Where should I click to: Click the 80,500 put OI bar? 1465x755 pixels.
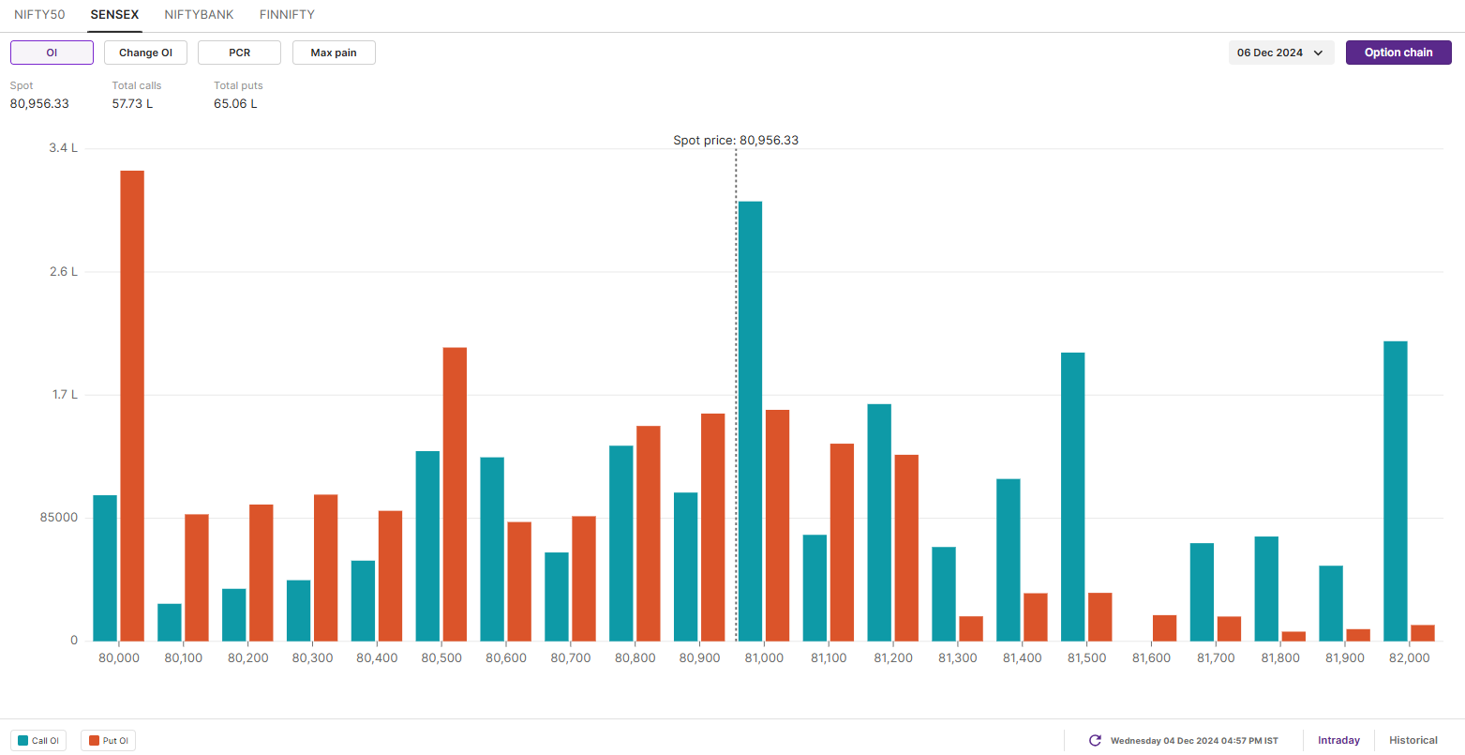[x=455, y=494]
